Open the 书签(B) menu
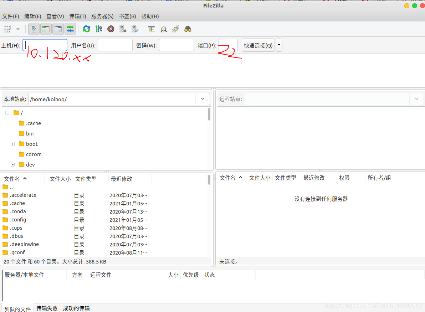Image resolution: width=425 pixels, height=312 pixels. click(127, 16)
